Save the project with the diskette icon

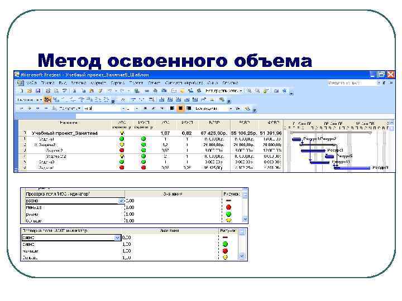(x=38, y=91)
